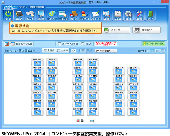
Task: Select student thumbnail 小林 百花
Action: tap(133, 104)
